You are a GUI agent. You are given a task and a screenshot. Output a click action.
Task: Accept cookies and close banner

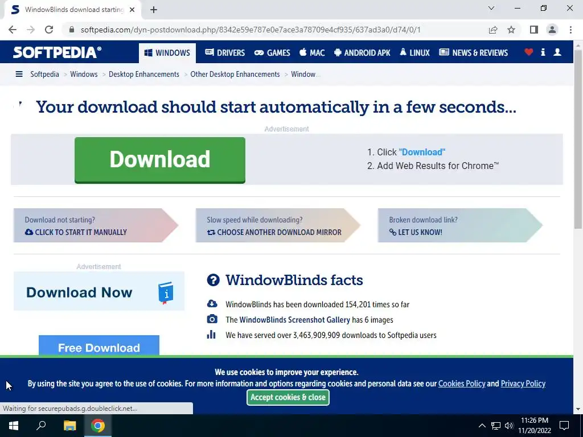tap(288, 397)
